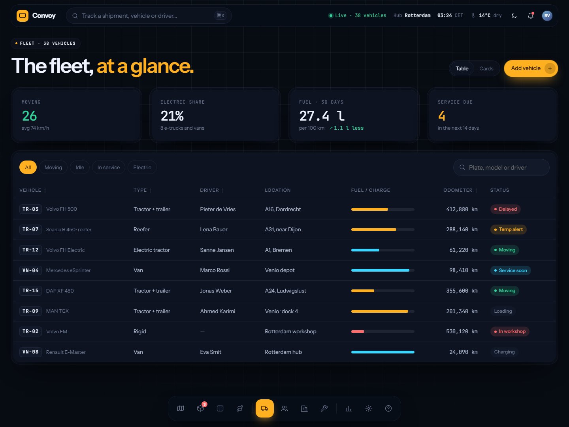Click the magnifier in the plate search field
The height and width of the screenshot is (427, 569).
pyautogui.click(x=462, y=168)
